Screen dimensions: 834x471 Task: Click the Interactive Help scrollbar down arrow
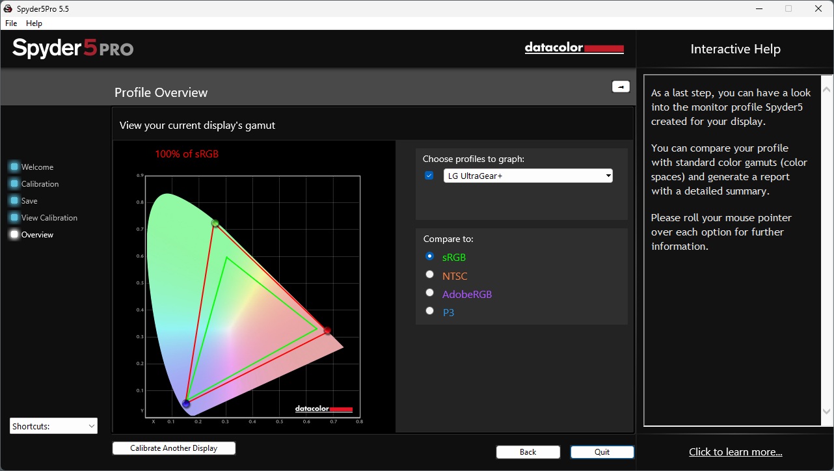click(x=827, y=411)
